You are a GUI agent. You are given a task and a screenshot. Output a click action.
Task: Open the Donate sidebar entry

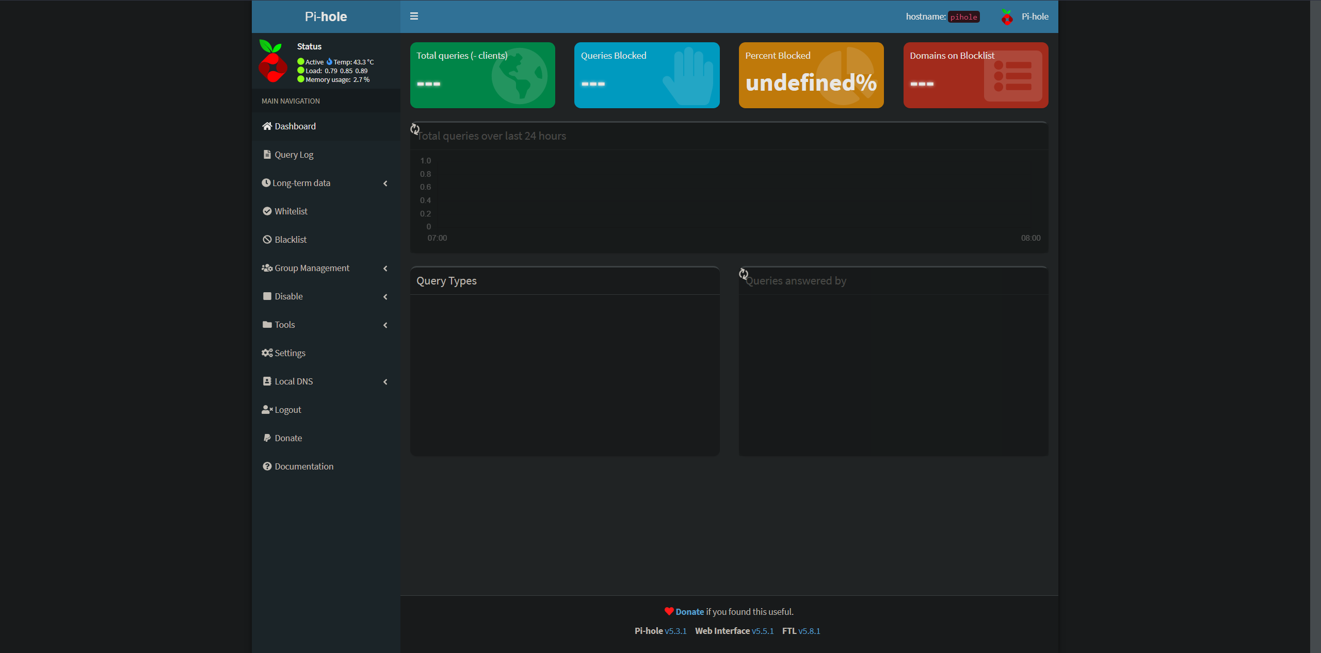(x=326, y=438)
